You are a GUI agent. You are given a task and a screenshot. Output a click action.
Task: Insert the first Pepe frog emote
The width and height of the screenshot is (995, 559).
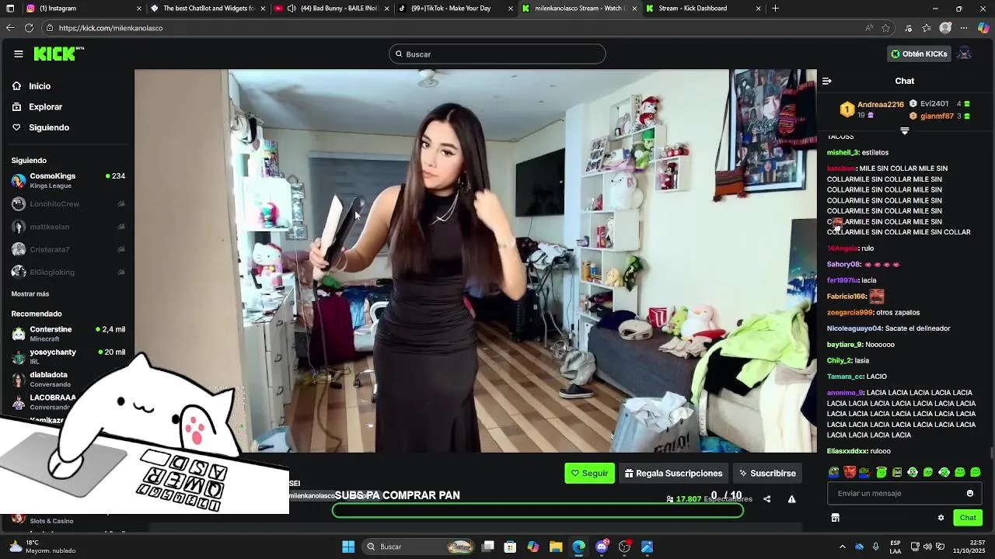(834, 472)
